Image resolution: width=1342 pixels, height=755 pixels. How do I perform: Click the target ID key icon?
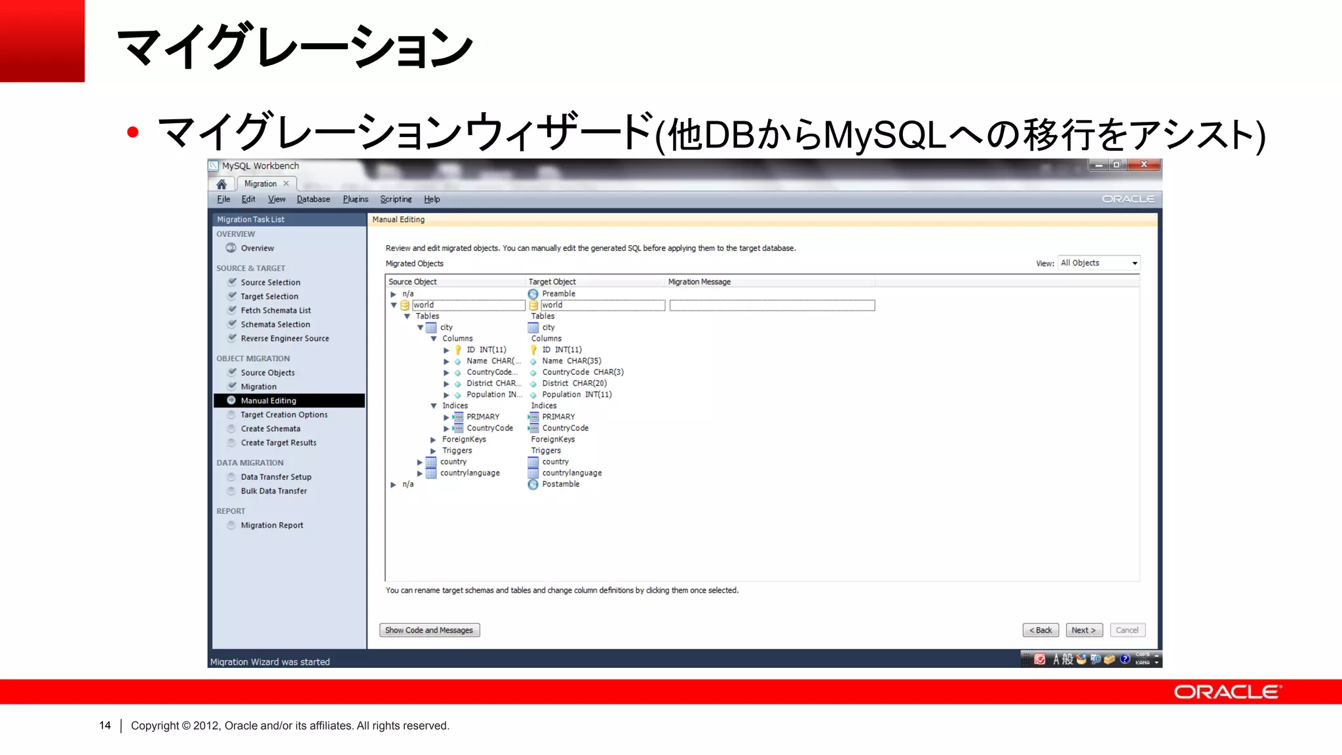coord(533,350)
